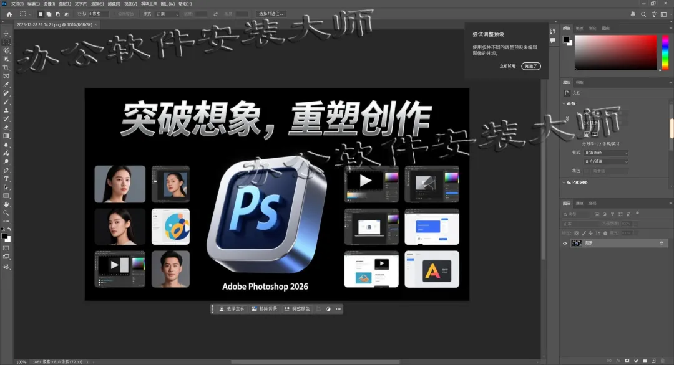Select the Brush tool
674x365 pixels.
point(6,102)
